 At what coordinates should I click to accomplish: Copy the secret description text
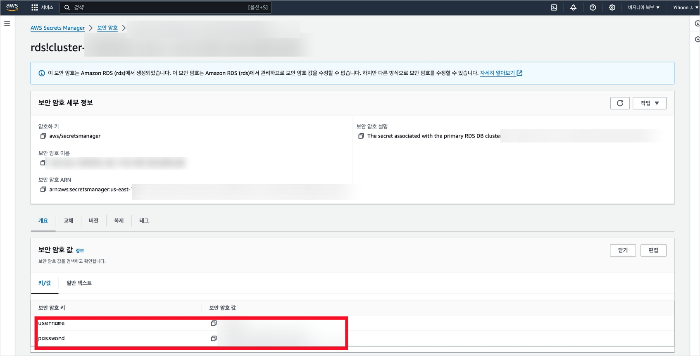(x=361, y=136)
